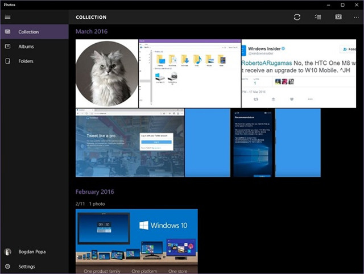Open the Windows Insider tweet screenshot
Image resolution: width=364 pixels, height=274 pixels.
click(x=299, y=73)
